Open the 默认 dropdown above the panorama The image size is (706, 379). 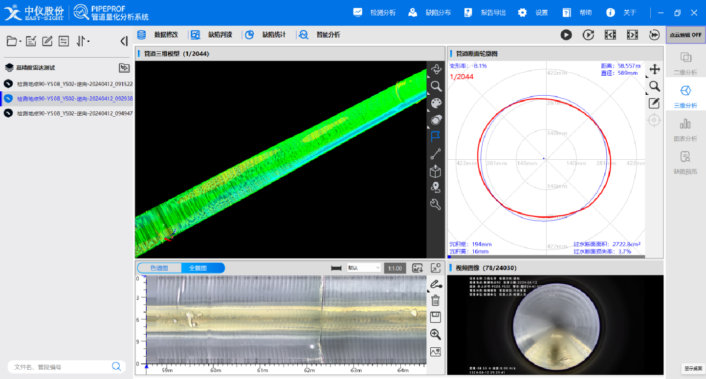point(363,268)
